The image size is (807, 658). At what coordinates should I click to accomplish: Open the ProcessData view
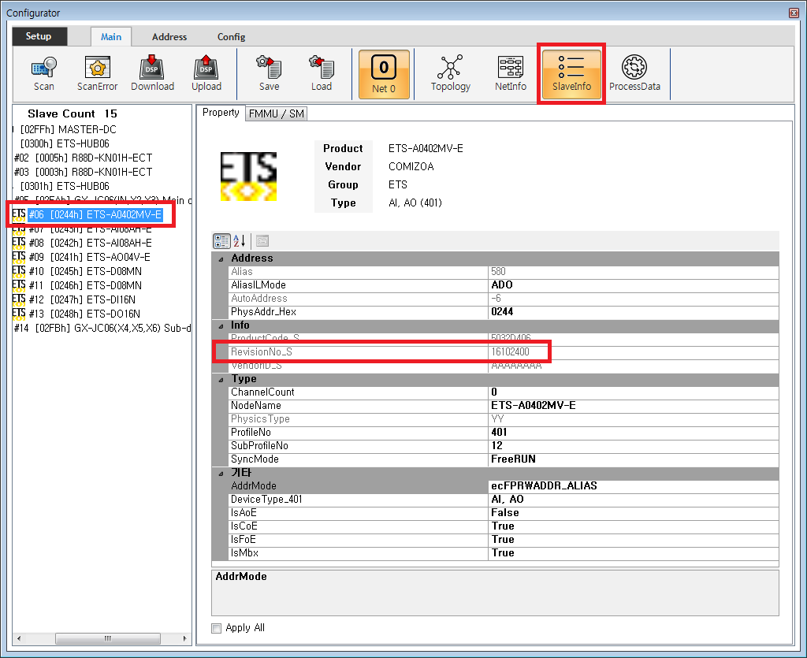point(634,74)
